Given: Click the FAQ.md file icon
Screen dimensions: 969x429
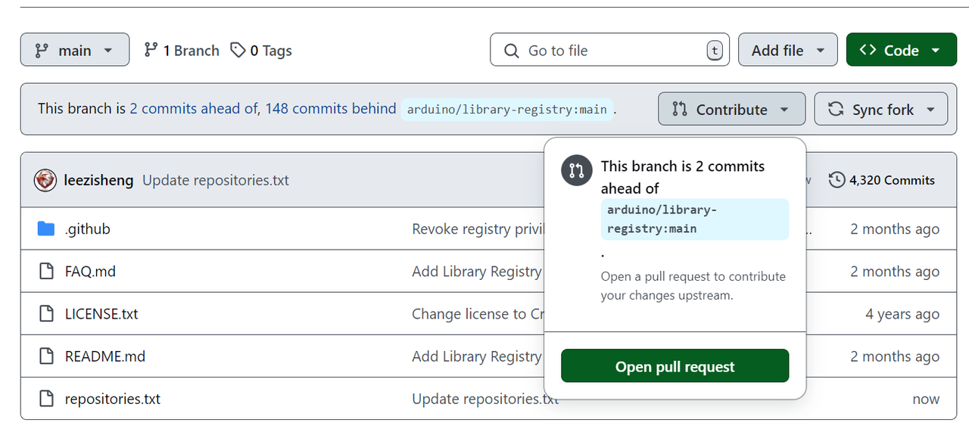Looking at the screenshot, I should point(46,271).
